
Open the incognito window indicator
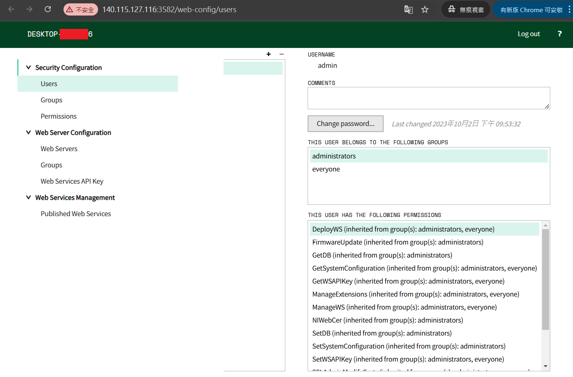(466, 9)
